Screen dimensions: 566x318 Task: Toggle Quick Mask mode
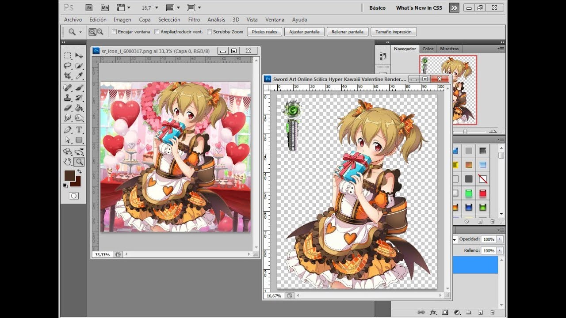coord(74,196)
